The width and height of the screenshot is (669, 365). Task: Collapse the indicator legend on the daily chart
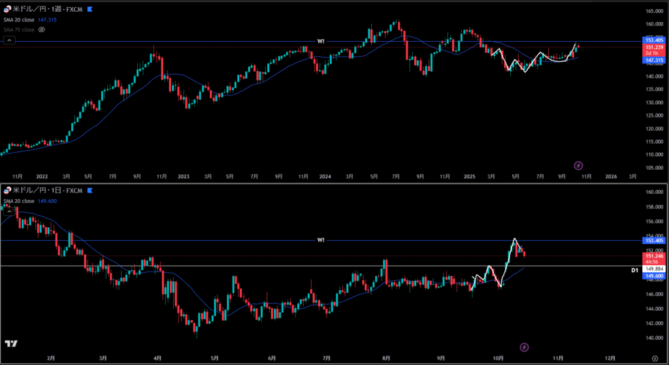pos(10,211)
